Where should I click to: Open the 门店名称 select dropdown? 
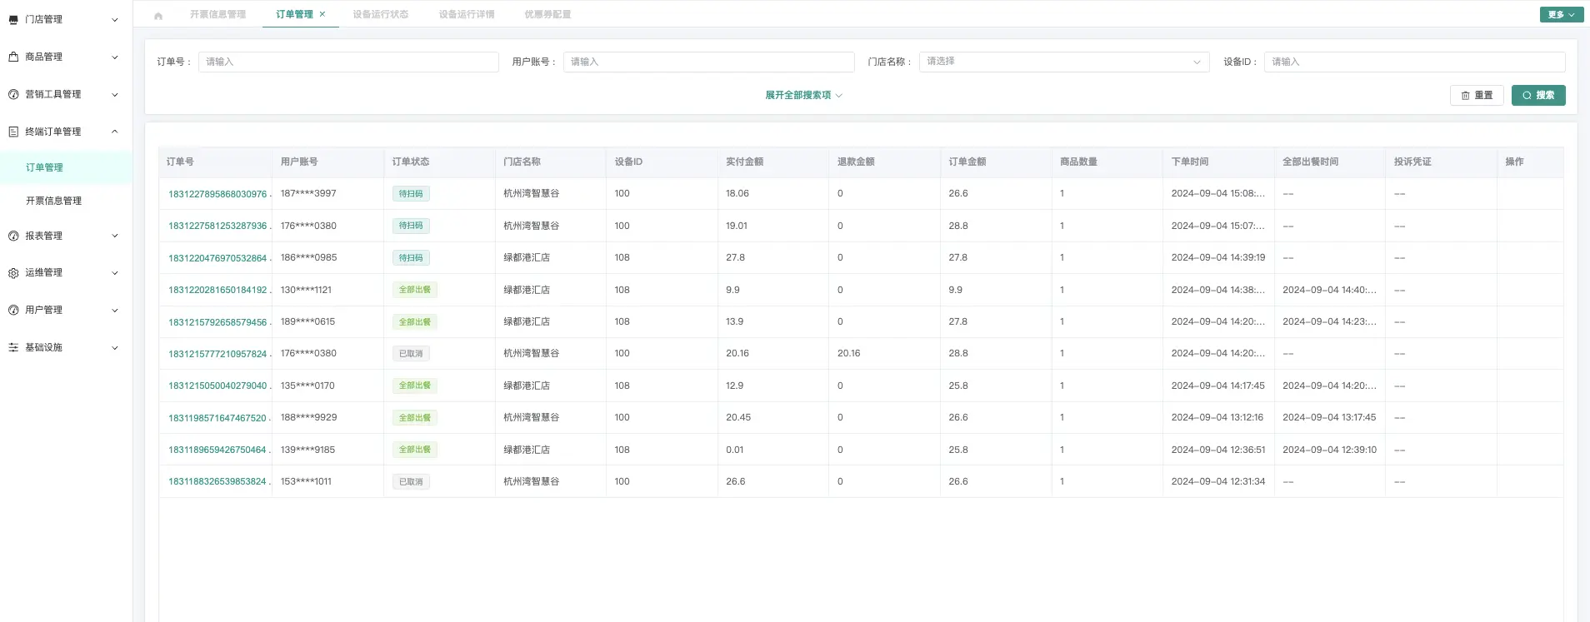tap(1064, 62)
